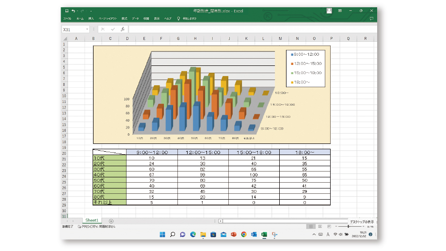
Task: Open ribbon display options
Action: 340,11
